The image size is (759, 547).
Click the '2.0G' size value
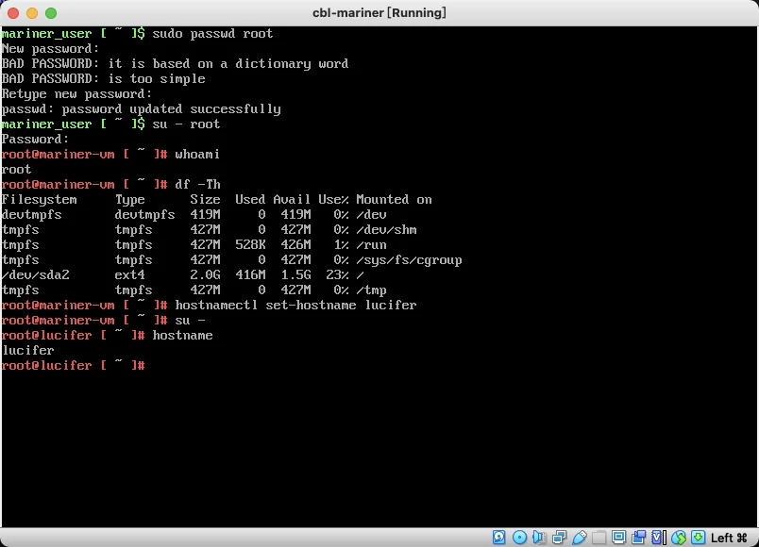pos(205,274)
